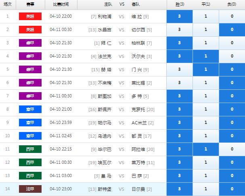Viewport: 245px width, 196px height.
Task: Click the 胜(3) column header
Action: [180, 4]
